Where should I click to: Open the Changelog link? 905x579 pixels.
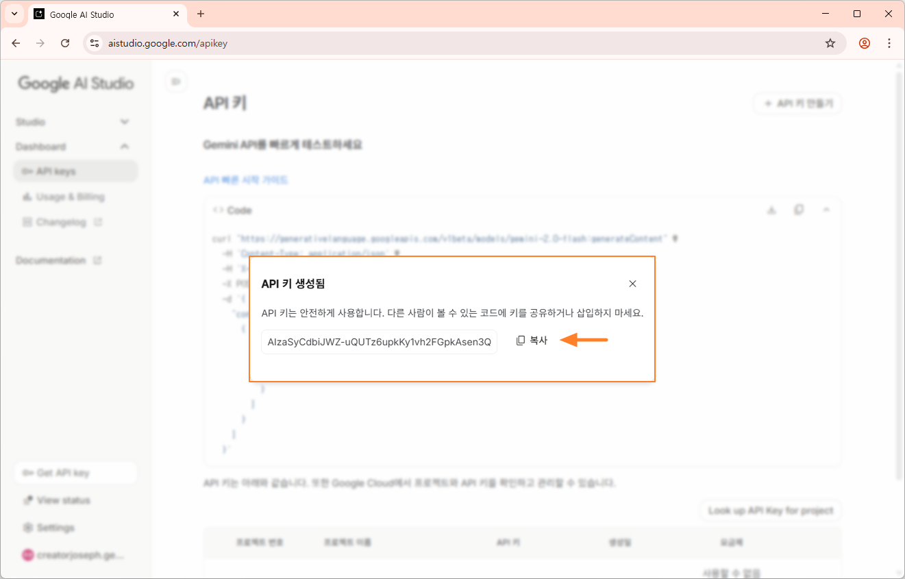(62, 222)
